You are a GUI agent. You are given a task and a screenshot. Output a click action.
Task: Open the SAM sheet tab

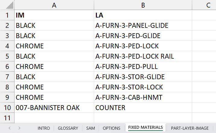coord(91,128)
